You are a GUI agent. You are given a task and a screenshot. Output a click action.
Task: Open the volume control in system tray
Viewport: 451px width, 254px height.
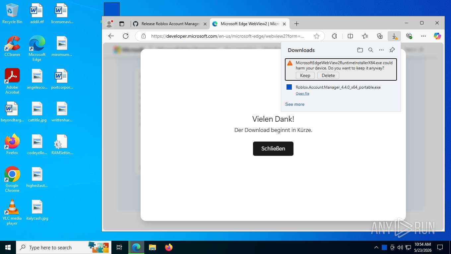400,247
